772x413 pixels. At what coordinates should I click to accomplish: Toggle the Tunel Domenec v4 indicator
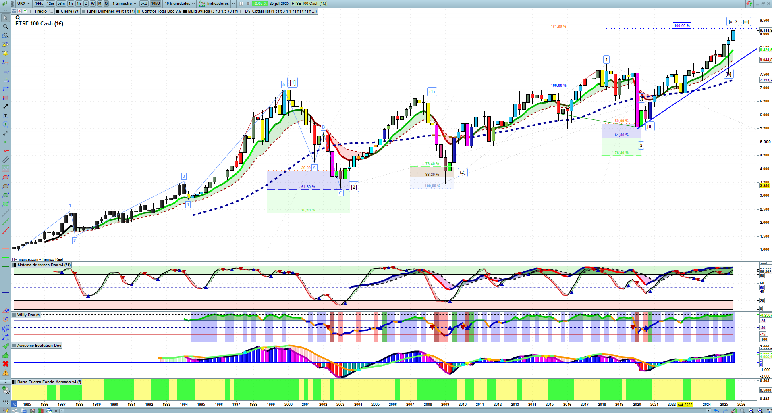108,11
